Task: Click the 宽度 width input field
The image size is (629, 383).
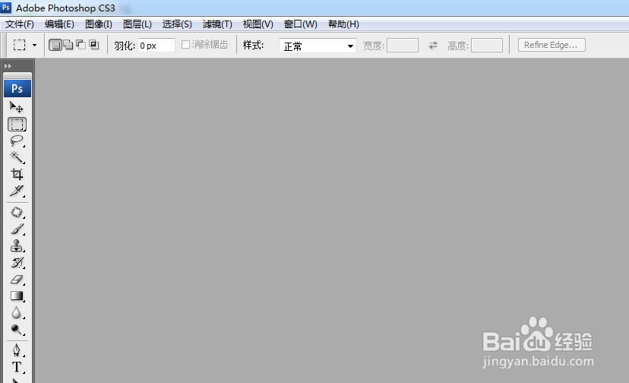Action: click(x=403, y=46)
